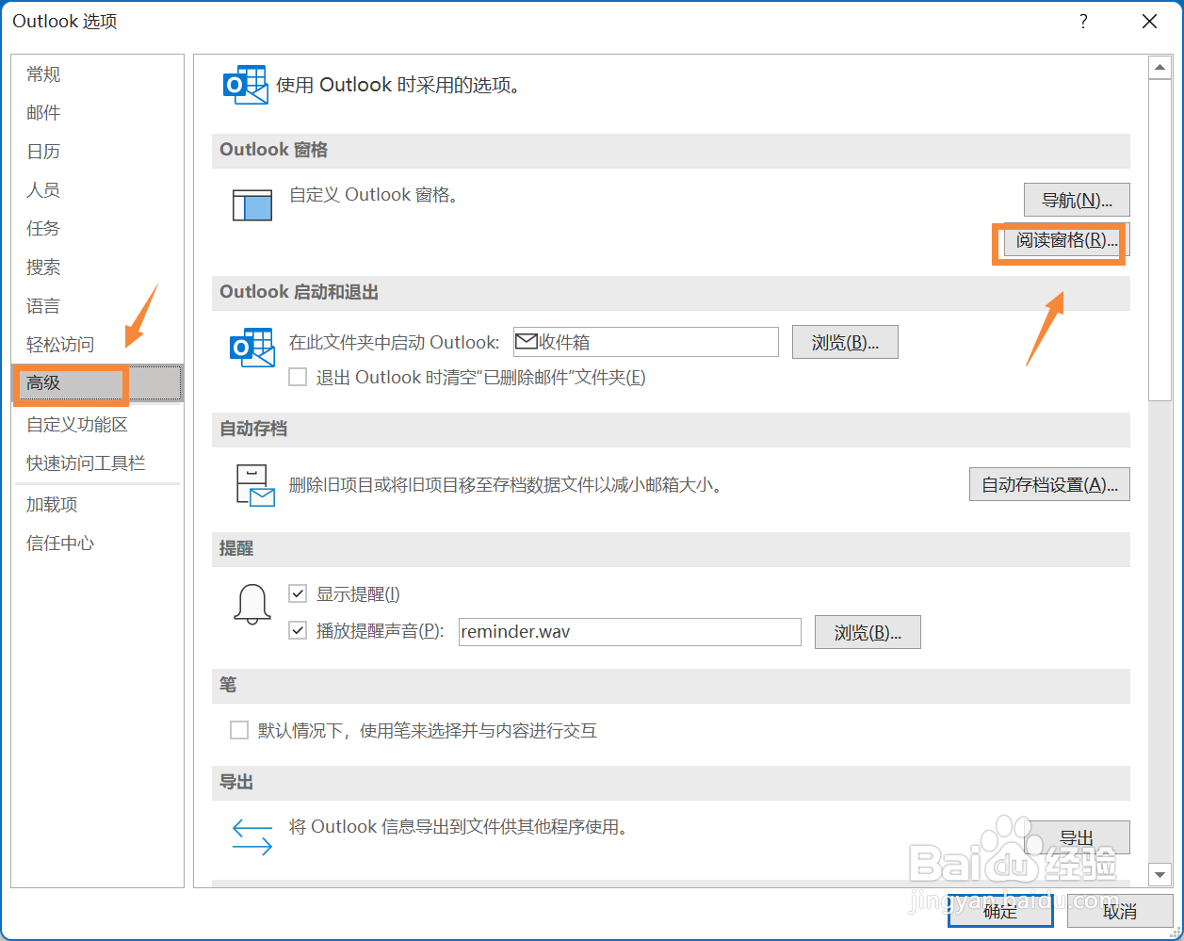Image resolution: width=1184 pixels, height=941 pixels.
Task: Open the 常规 options category
Action: (98, 74)
